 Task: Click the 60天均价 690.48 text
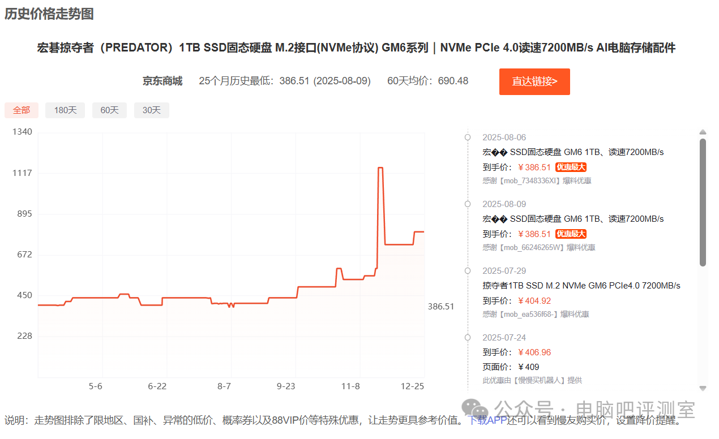(x=428, y=81)
